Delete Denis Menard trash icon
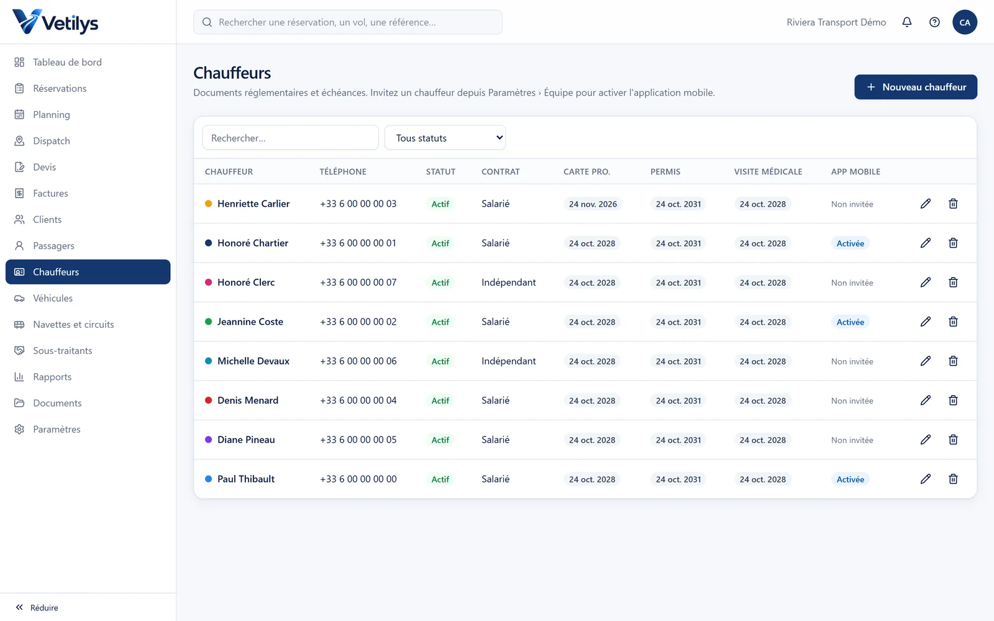Screen dimensions: 994x621 (953, 400)
